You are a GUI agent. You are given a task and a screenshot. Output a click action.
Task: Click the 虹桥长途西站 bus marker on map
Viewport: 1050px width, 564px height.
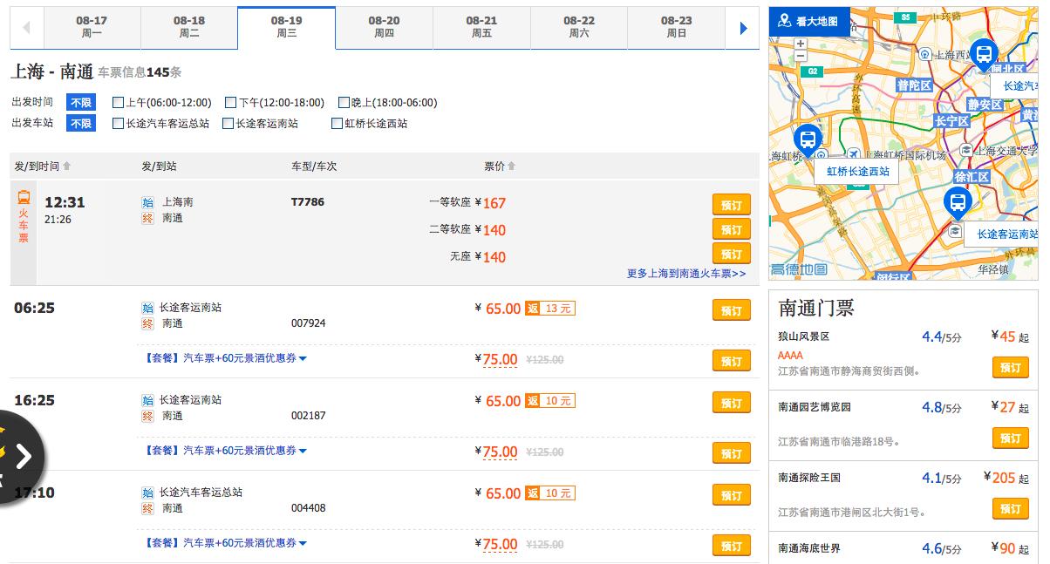[808, 139]
